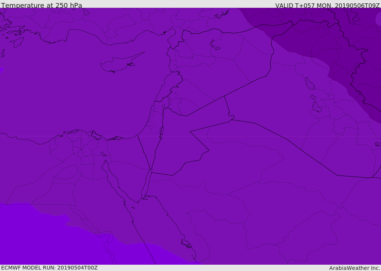The image size is (381, 271).
Task: Click Lake Assad in northern Syria
Action: (215, 45)
